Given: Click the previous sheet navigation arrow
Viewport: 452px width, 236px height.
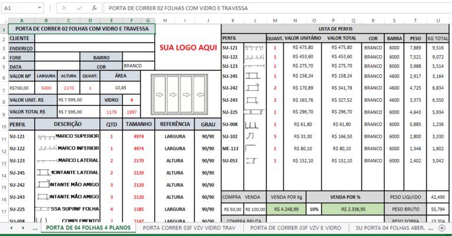Looking at the screenshot, I should pos(12,228).
